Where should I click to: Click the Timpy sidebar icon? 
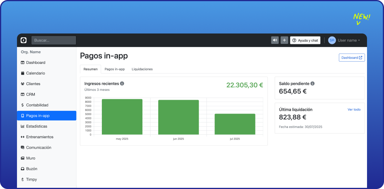(x=22, y=179)
